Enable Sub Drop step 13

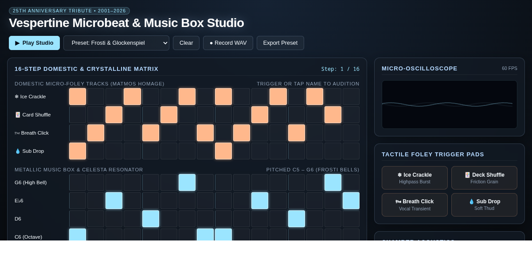(297, 151)
